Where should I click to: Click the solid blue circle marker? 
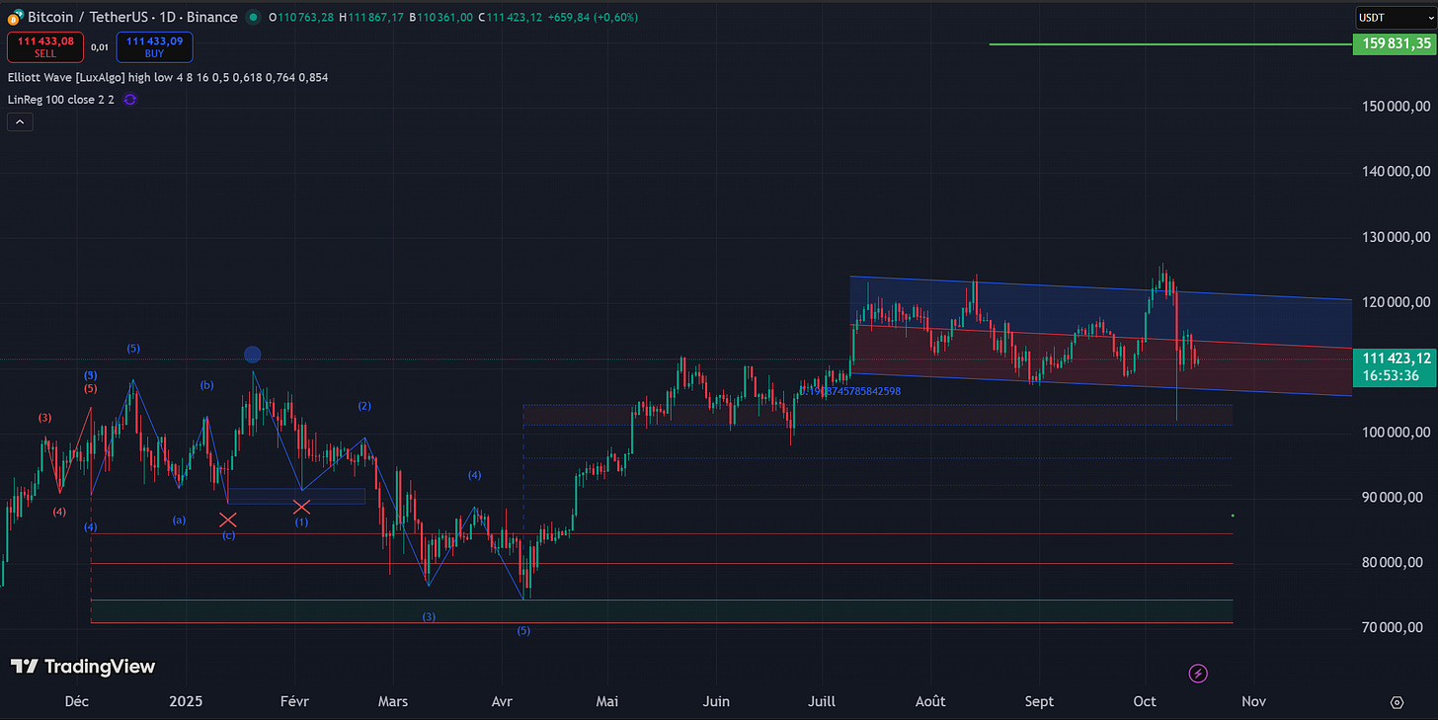[252, 354]
